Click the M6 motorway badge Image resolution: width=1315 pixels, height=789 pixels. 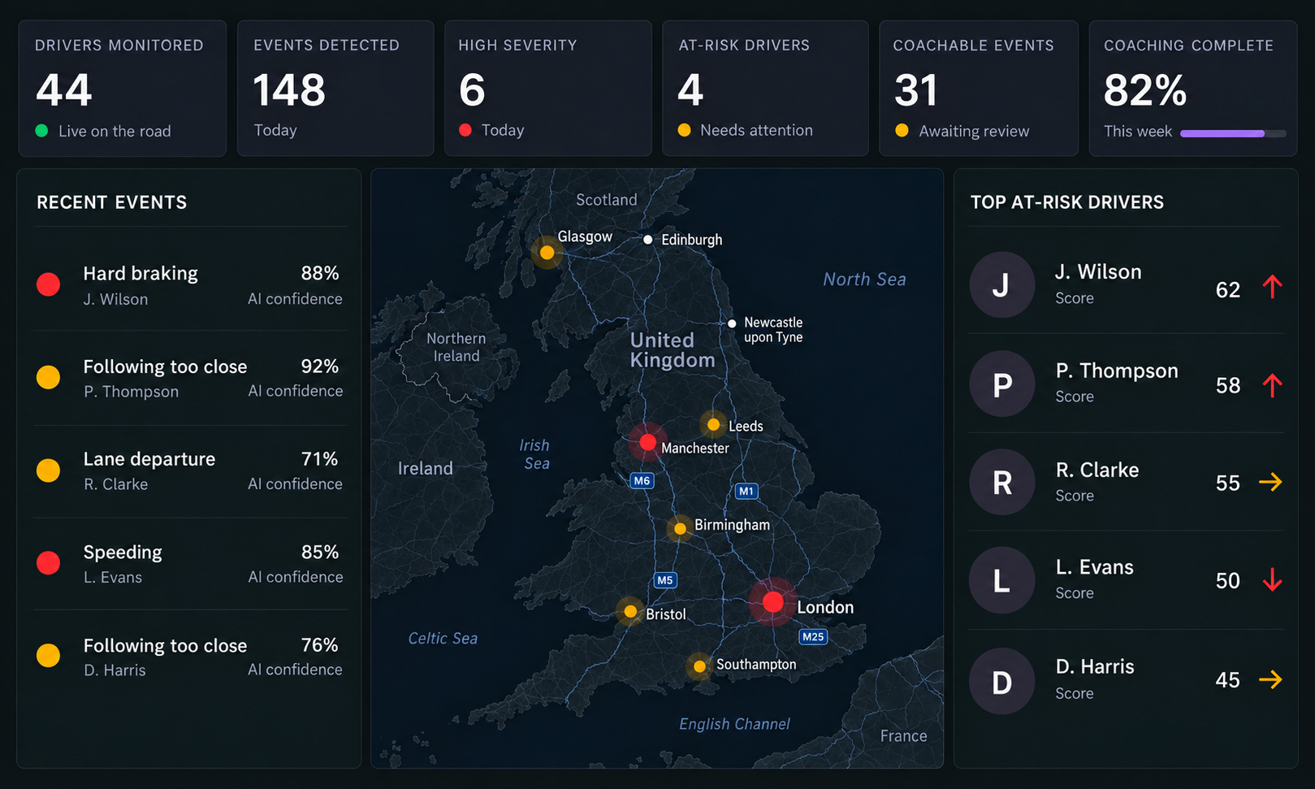(642, 480)
